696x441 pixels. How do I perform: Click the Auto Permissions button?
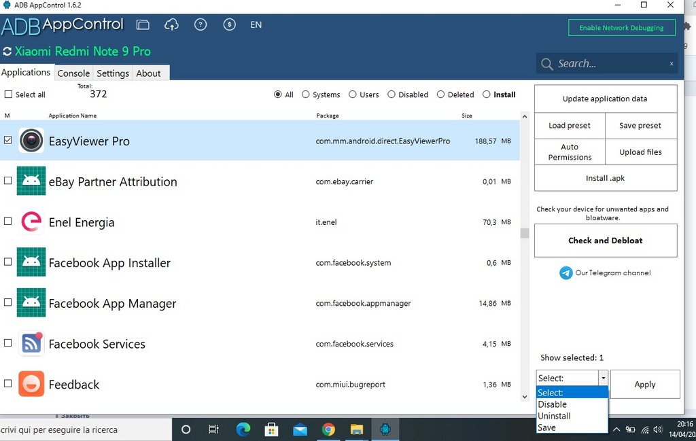click(x=570, y=152)
